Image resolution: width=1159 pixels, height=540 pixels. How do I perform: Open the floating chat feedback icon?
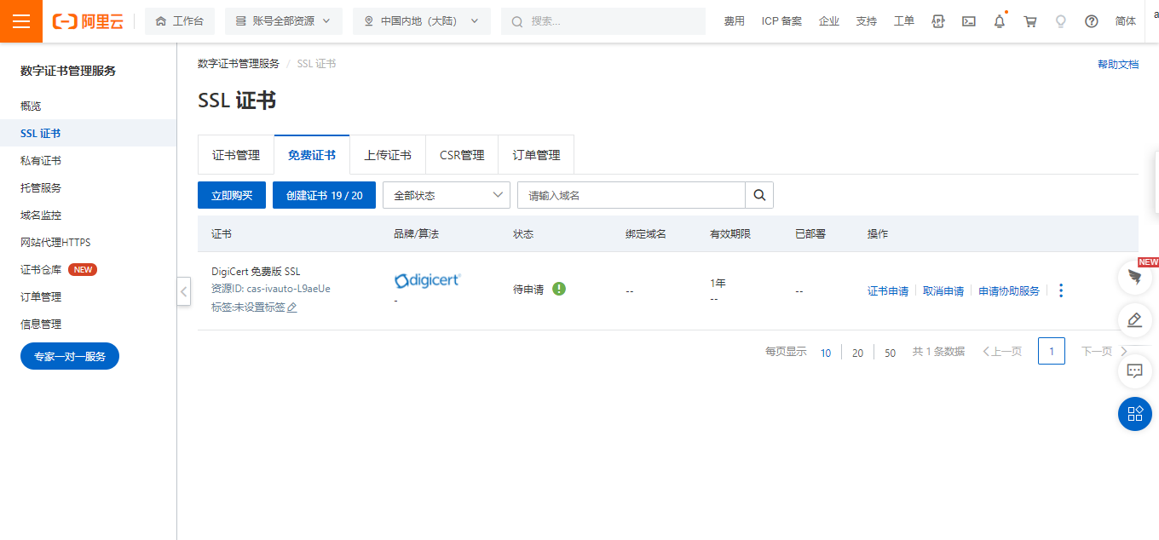1134,371
